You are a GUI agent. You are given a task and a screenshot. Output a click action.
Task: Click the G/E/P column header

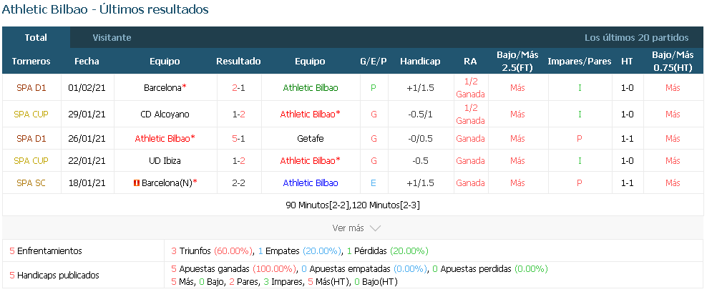[373, 62]
